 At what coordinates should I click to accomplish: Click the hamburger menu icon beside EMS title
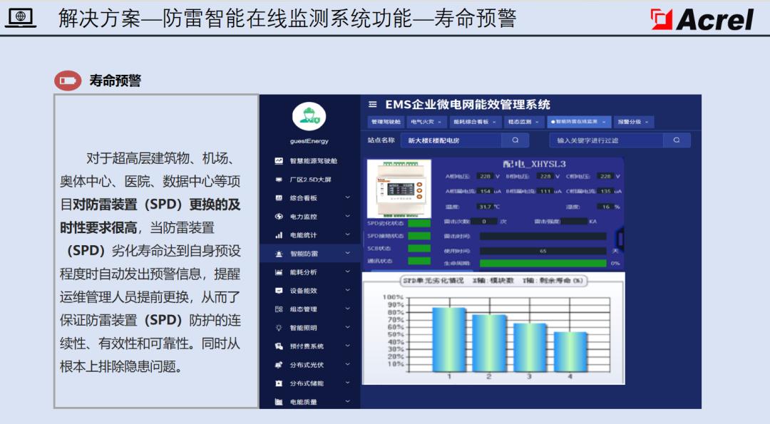click(373, 105)
